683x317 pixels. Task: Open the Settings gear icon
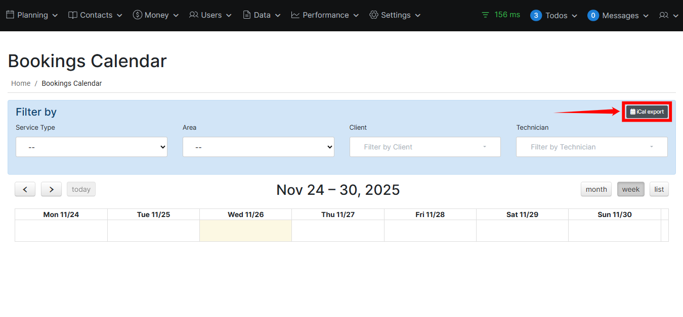tap(374, 15)
